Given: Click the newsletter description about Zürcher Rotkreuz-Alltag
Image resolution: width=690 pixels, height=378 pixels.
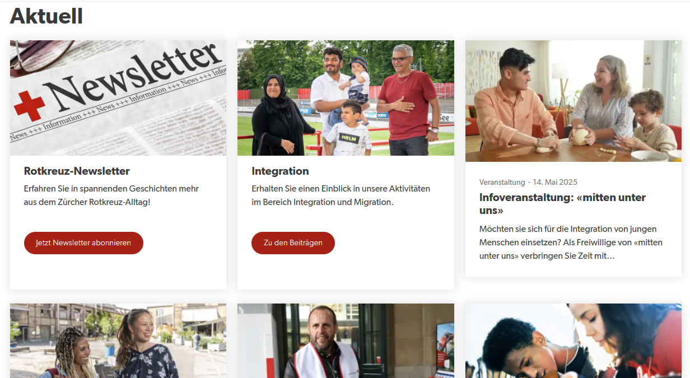Looking at the screenshot, I should pyautogui.click(x=111, y=195).
